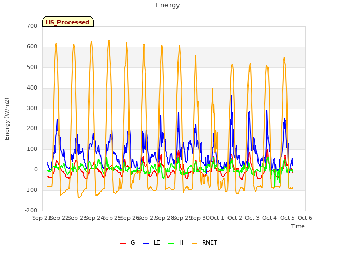This screenshot has width=337, height=253.
Task: Click the 500 y-axis tick label
Action: pyautogui.click(x=32, y=67)
